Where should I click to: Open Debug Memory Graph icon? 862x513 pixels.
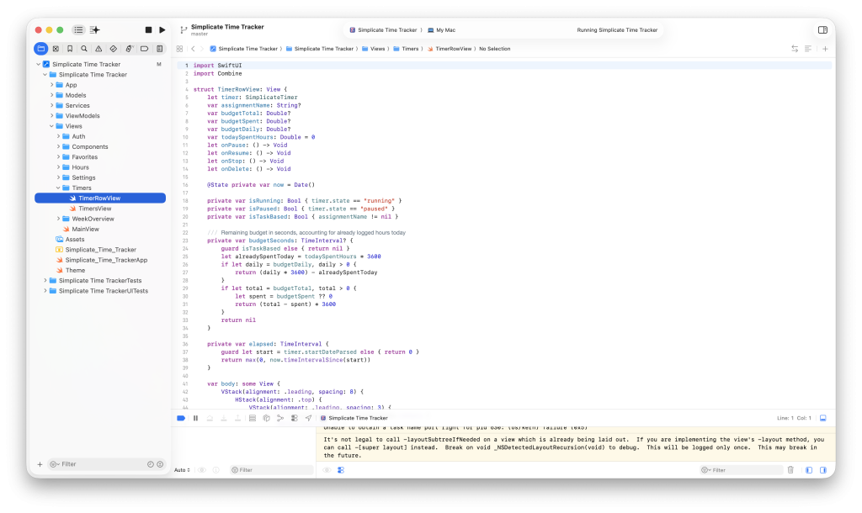[266, 418]
